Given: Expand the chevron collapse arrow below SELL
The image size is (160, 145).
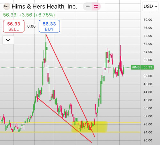Looking at the screenshot, I should click(8, 40).
